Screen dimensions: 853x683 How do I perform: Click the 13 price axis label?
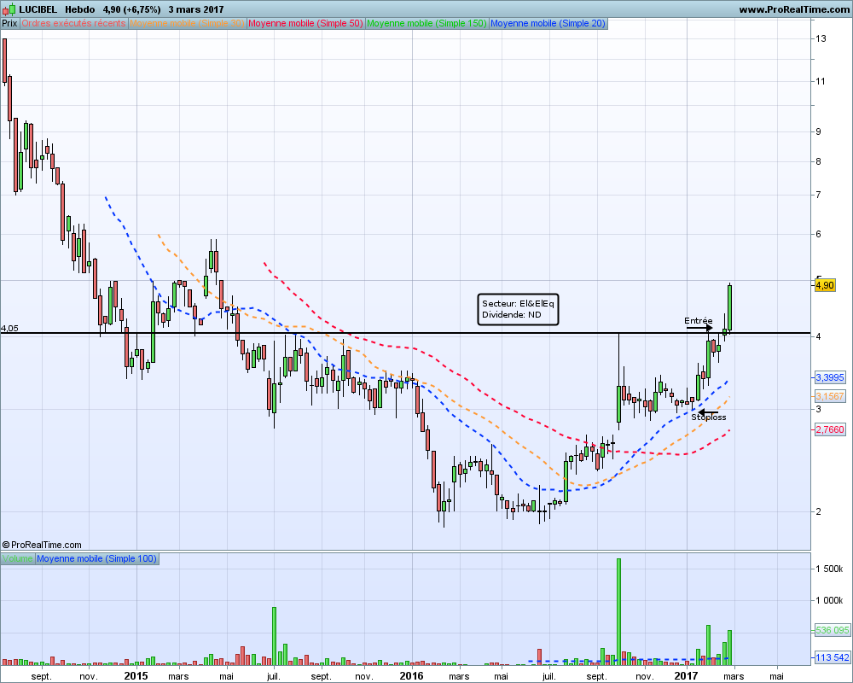coord(821,38)
